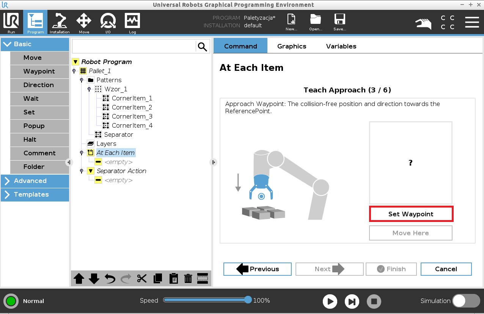This screenshot has width=484, height=314.
Task: Step through program with Step button
Action: pyautogui.click(x=352, y=302)
